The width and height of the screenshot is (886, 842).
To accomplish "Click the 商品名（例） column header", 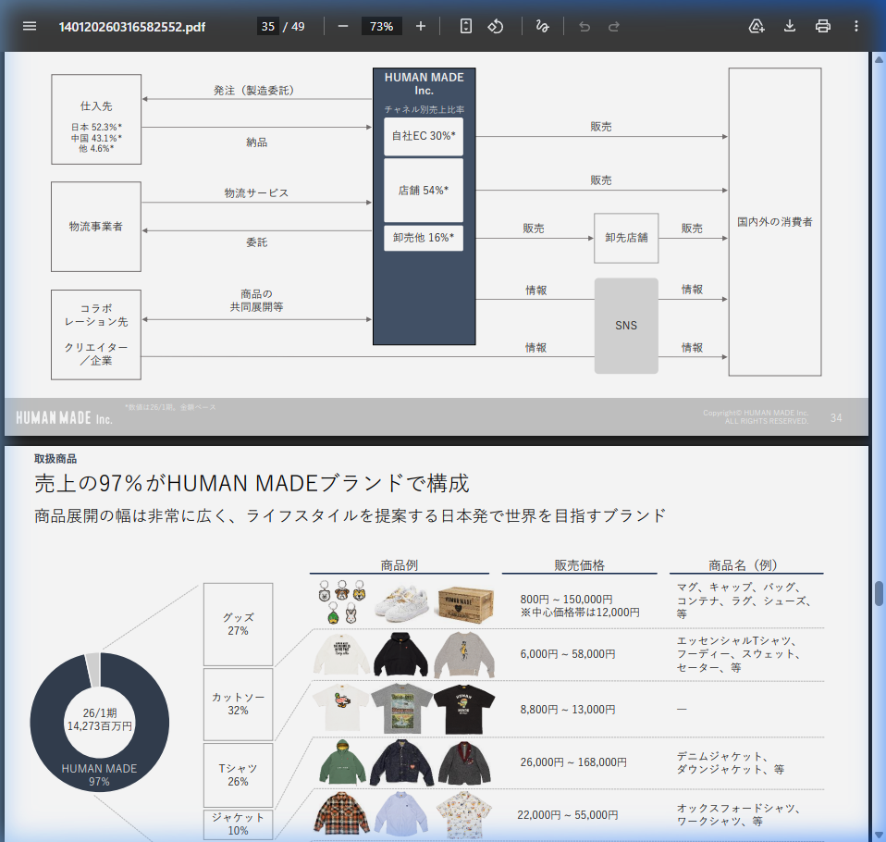I will pos(745,565).
